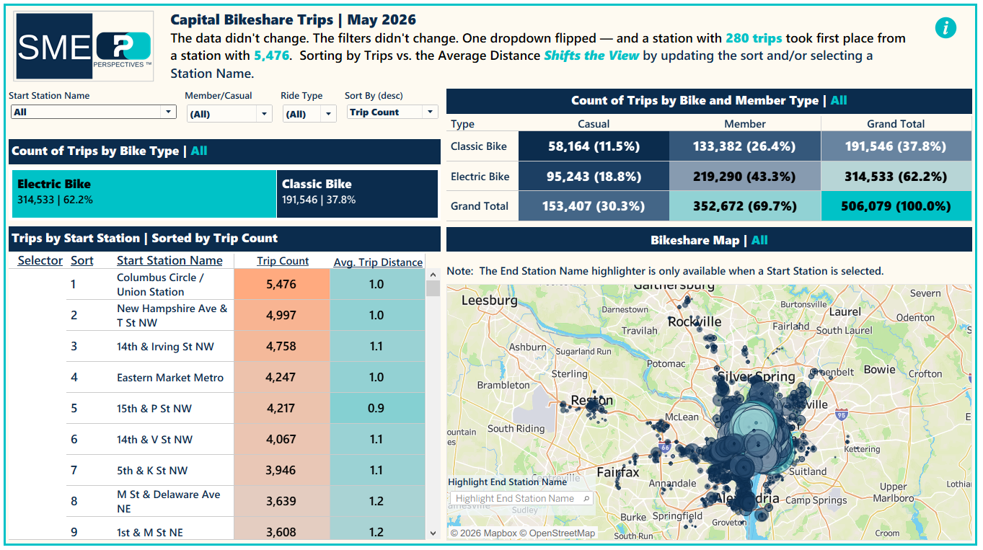Screen dimensions: 983x550
Task: Click the Mapbox attribution on the map
Action: [x=482, y=533]
